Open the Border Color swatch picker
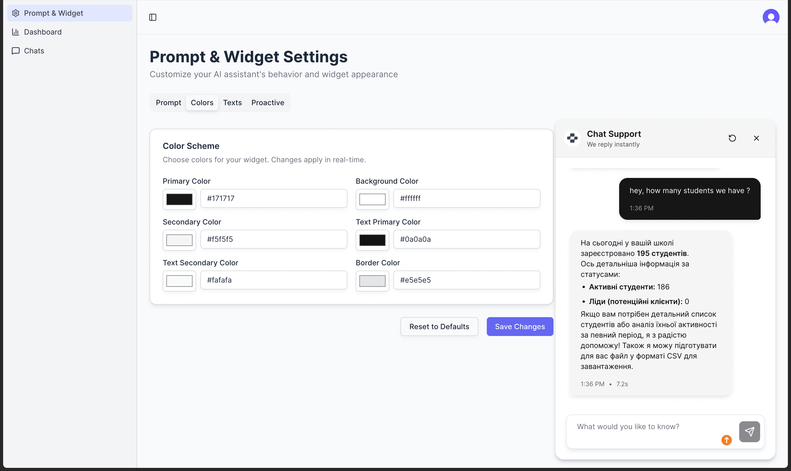The height and width of the screenshot is (471, 791). pos(372,281)
